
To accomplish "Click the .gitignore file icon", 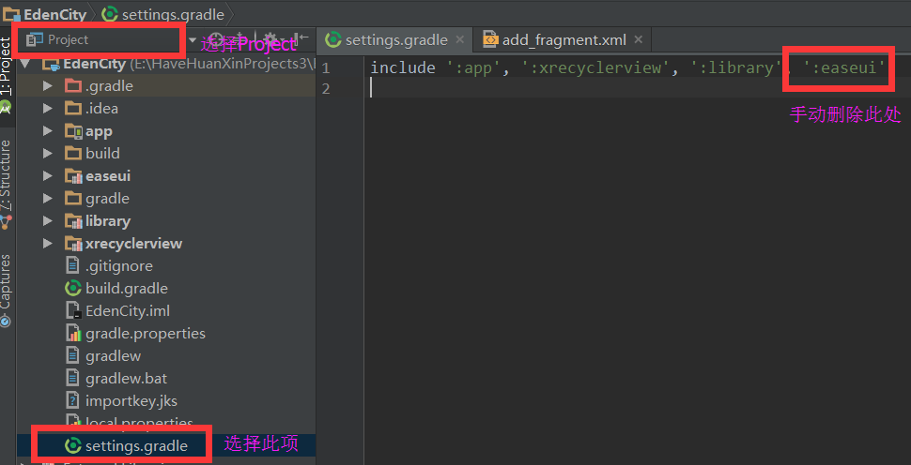I will coord(72,266).
